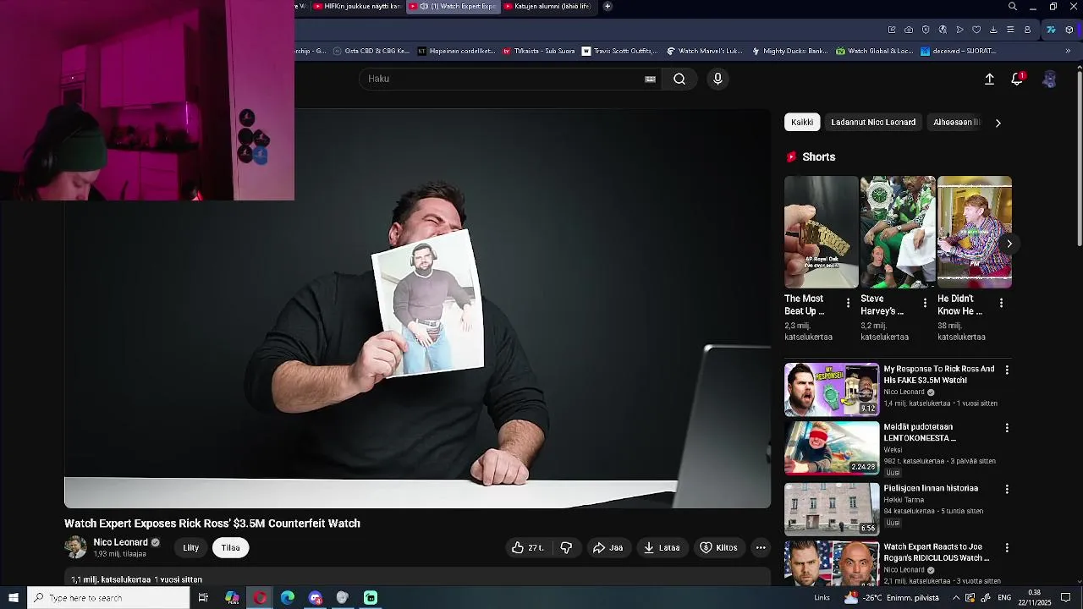Open browser easy setup menu icon
This screenshot has height=609, width=1083.
point(1010,30)
